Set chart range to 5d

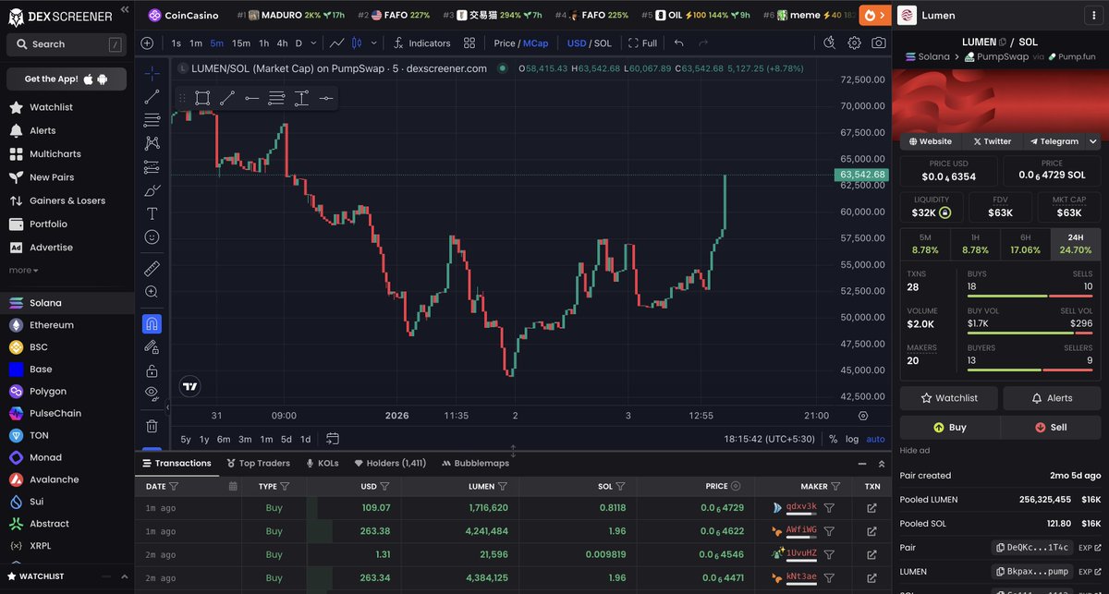(x=286, y=439)
